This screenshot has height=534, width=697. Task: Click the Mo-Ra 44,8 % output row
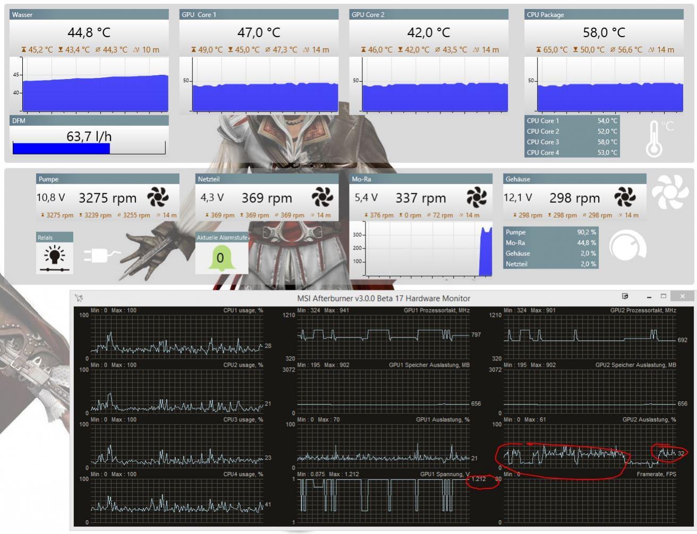tap(551, 243)
